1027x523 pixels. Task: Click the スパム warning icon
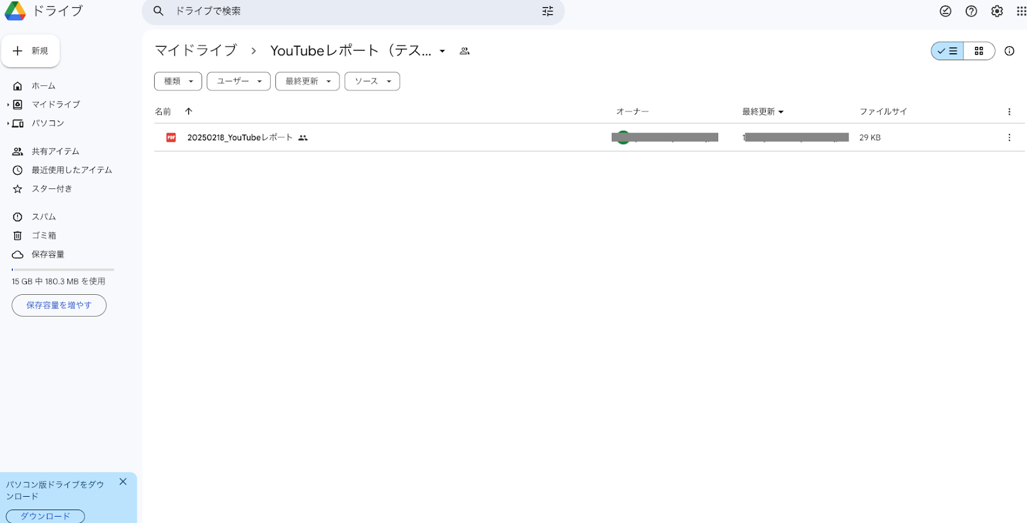tap(18, 217)
